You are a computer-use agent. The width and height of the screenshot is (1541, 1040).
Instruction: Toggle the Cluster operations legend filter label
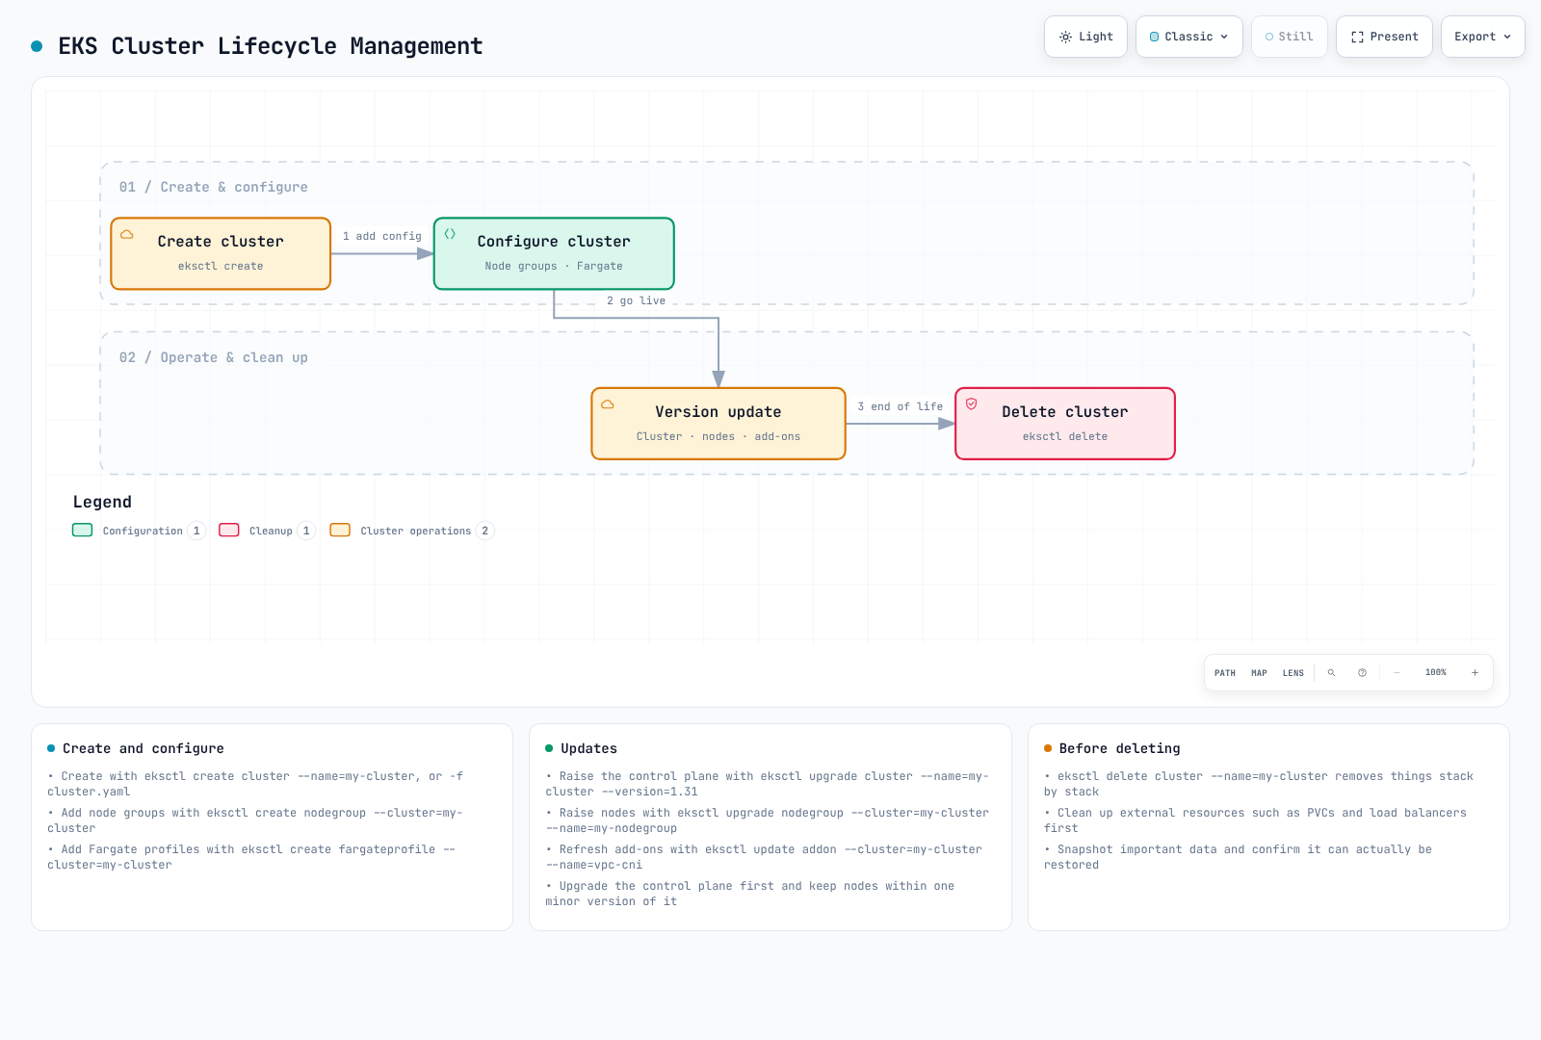click(x=416, y=532)
